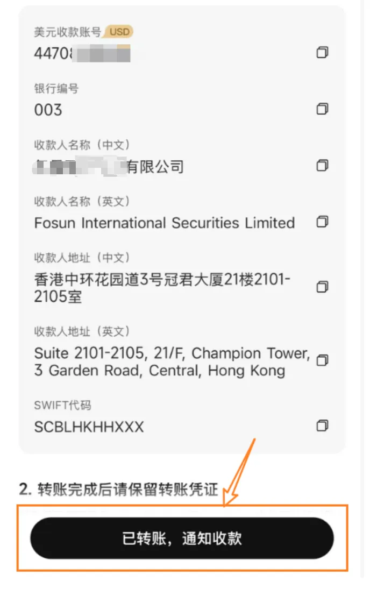Image resolution: width=370 pixels, height=596 pixels.
Task: Copy the Chinese payee name
Action: (x=322, y=165)
